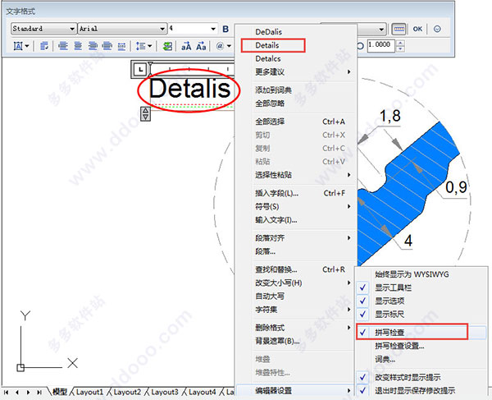Choose the 'Details' spelling suggestion

tap(270, 45)
